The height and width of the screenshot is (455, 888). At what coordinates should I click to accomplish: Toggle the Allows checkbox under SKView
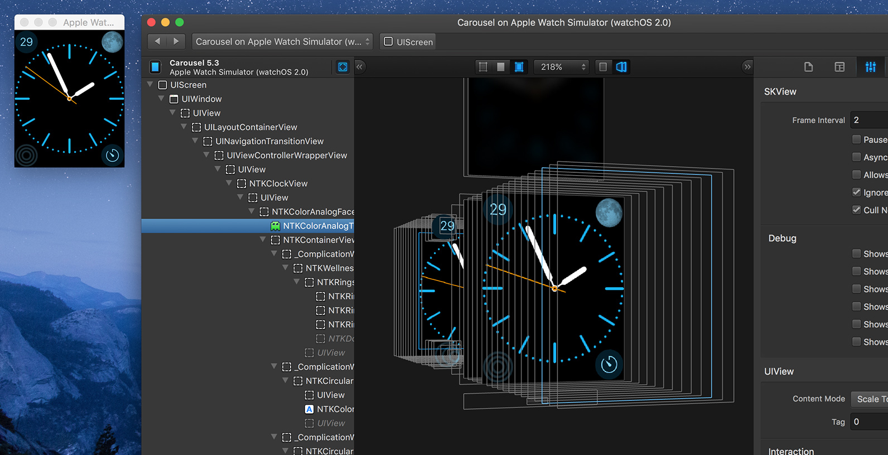click(856, 175)
